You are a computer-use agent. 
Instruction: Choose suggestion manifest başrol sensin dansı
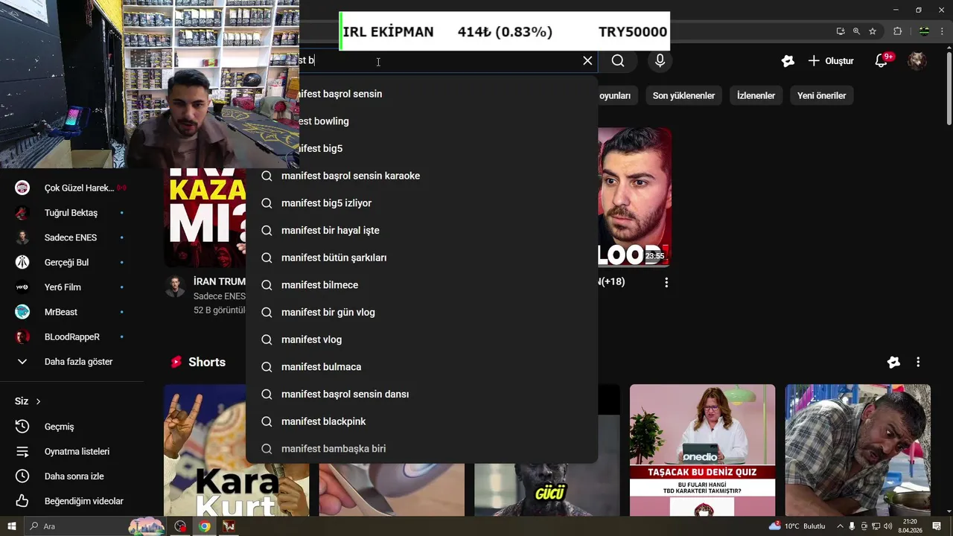click(x=422, y=394)
